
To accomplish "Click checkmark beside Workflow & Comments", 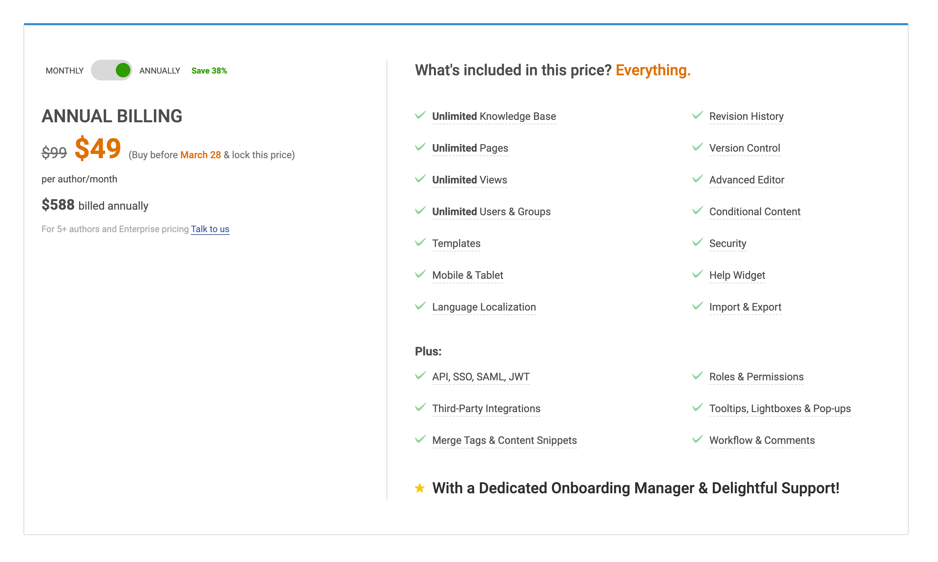I will (x=698, y=439).
